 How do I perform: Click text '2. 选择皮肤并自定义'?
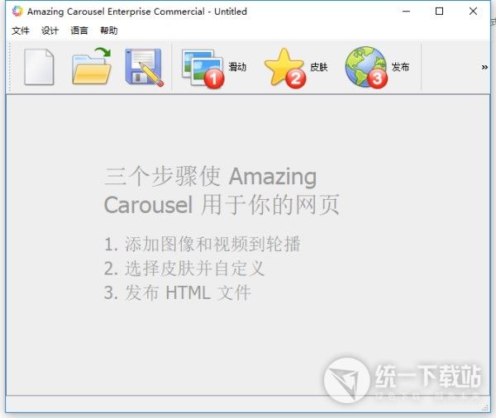(184, 268)
